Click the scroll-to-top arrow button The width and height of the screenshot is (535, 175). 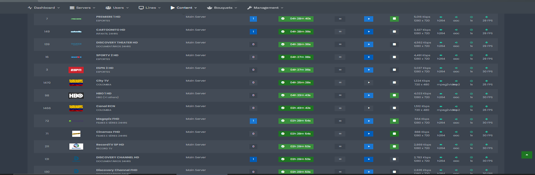pyautogui.click(x=527, y=155)
